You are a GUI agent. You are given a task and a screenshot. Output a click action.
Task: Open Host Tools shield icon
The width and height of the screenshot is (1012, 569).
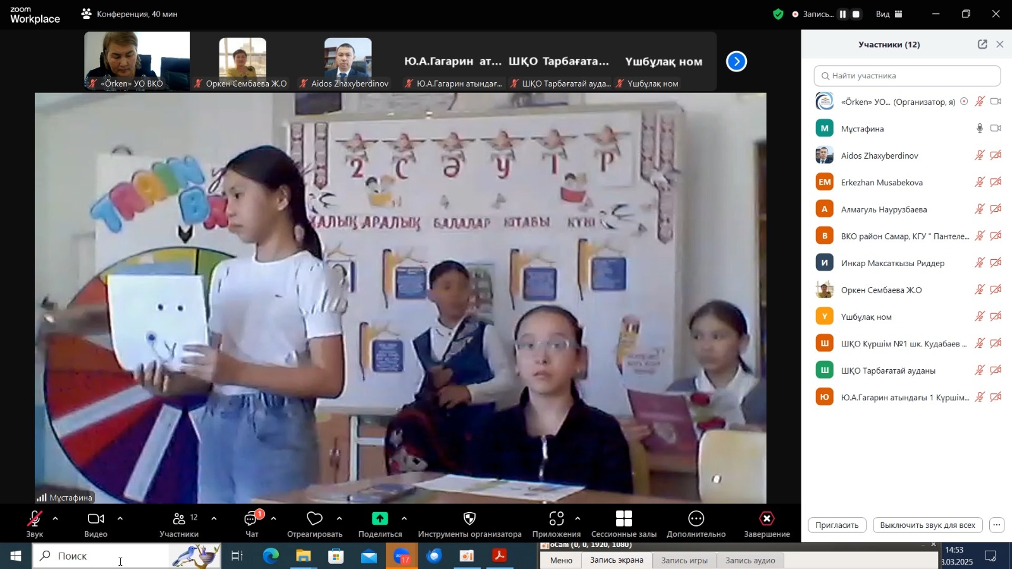pos(469,518)
